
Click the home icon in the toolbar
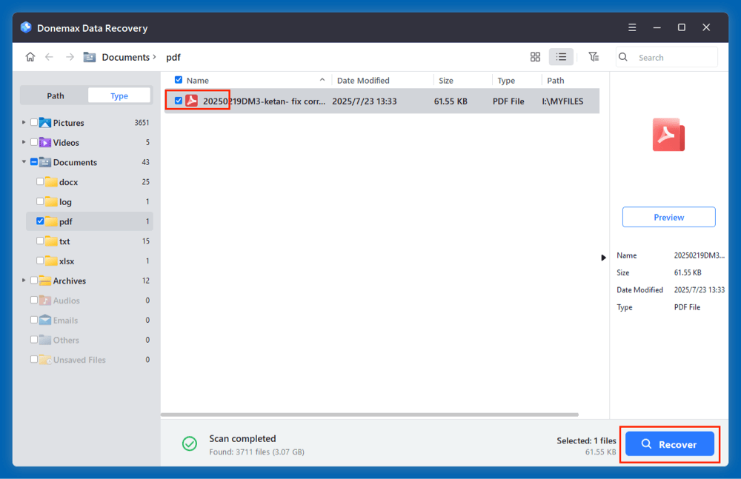tap(30, 57)
